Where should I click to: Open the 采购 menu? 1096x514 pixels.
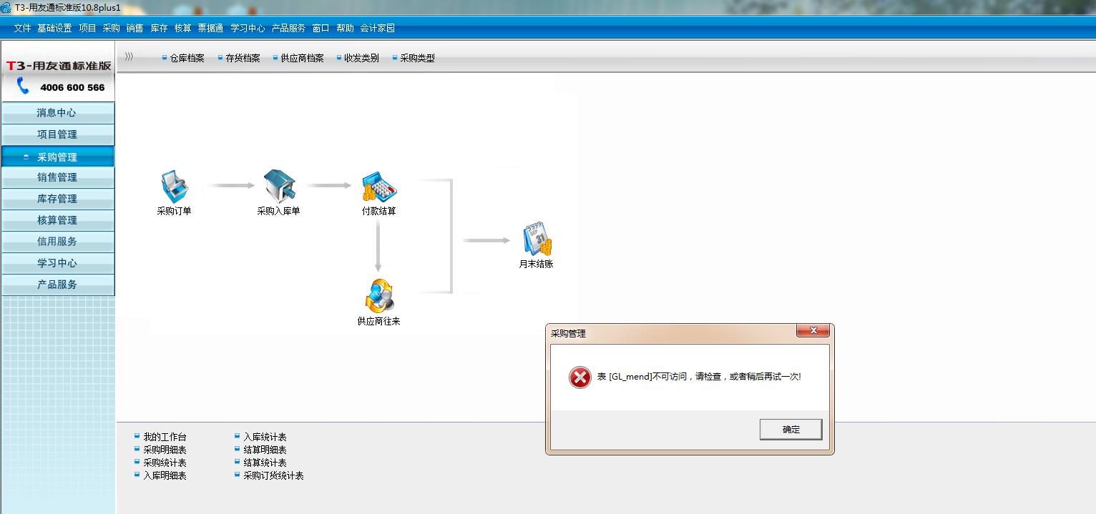111,29
